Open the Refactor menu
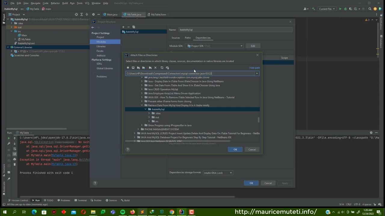385x216 pixels. point(55,3)
